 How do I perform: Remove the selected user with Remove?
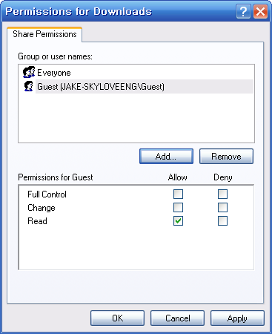click(226, 157)
